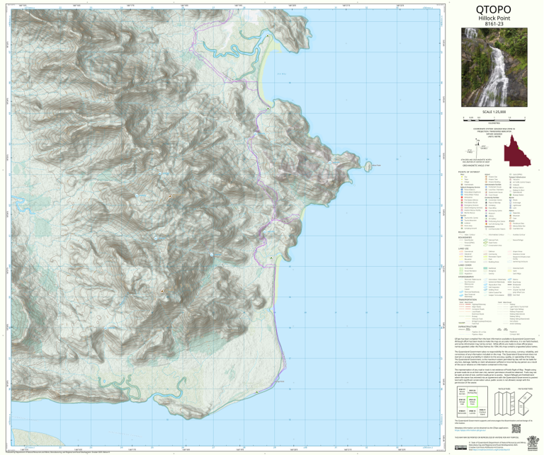The height and width of the screenshot is (455, 544).
Task: Click the green highlighted sheet-index cell
Action: 472,402
